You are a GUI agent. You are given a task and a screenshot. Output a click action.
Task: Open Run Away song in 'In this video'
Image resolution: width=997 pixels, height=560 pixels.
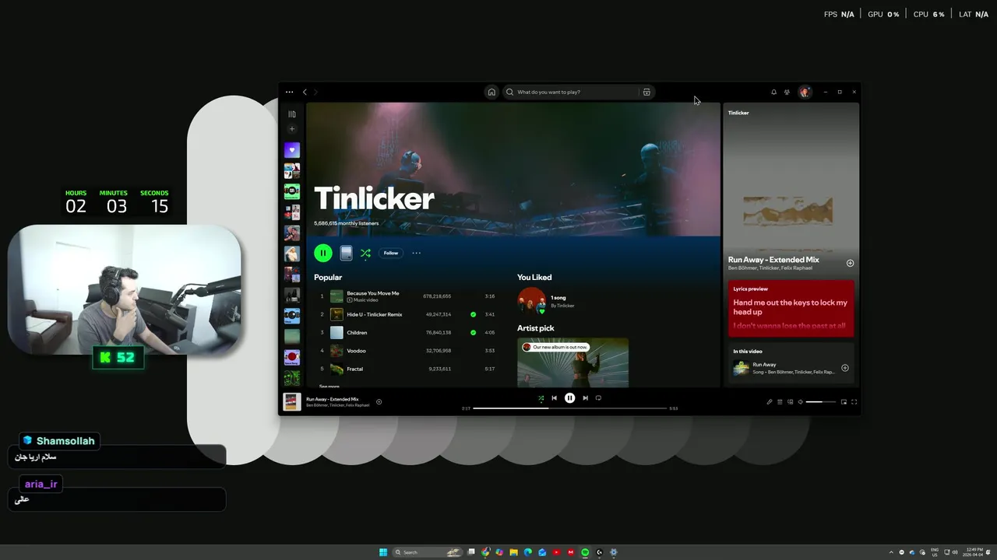coord(764,365)
